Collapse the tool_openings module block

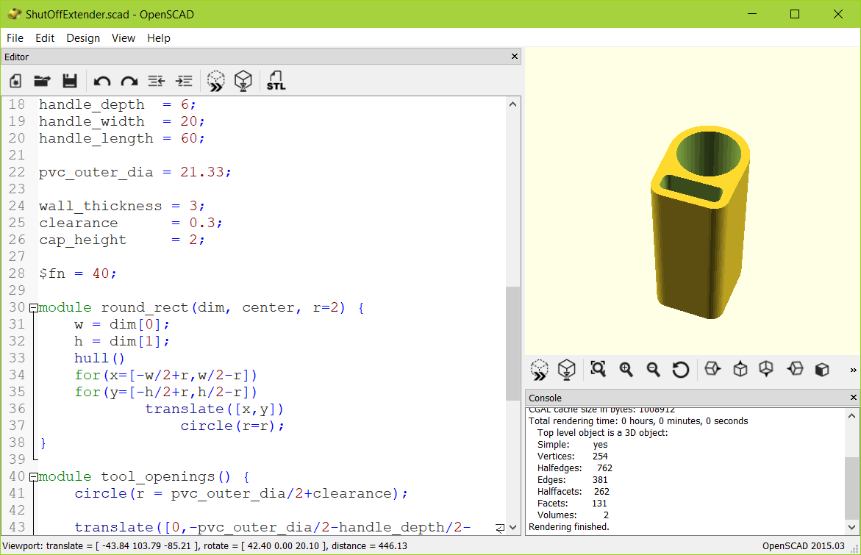pos(34,476)
